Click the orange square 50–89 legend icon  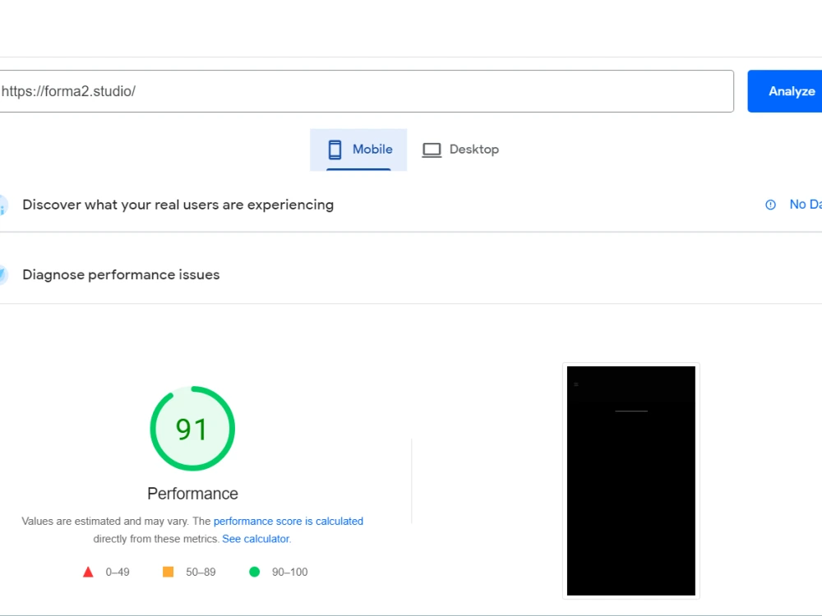pyautogui.click(x=169, y=572)
